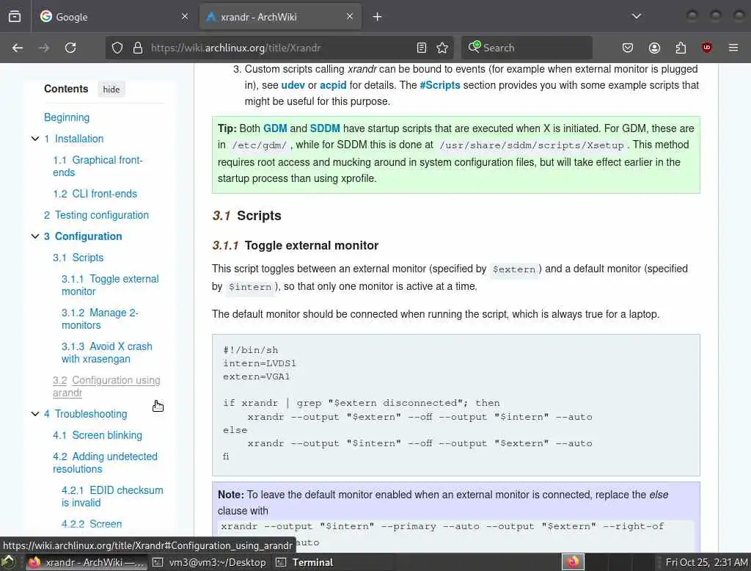This screenshot has width=751, height=571.
Task: Go to 1.2 CLI front-ends
Action: pos(95,194)
